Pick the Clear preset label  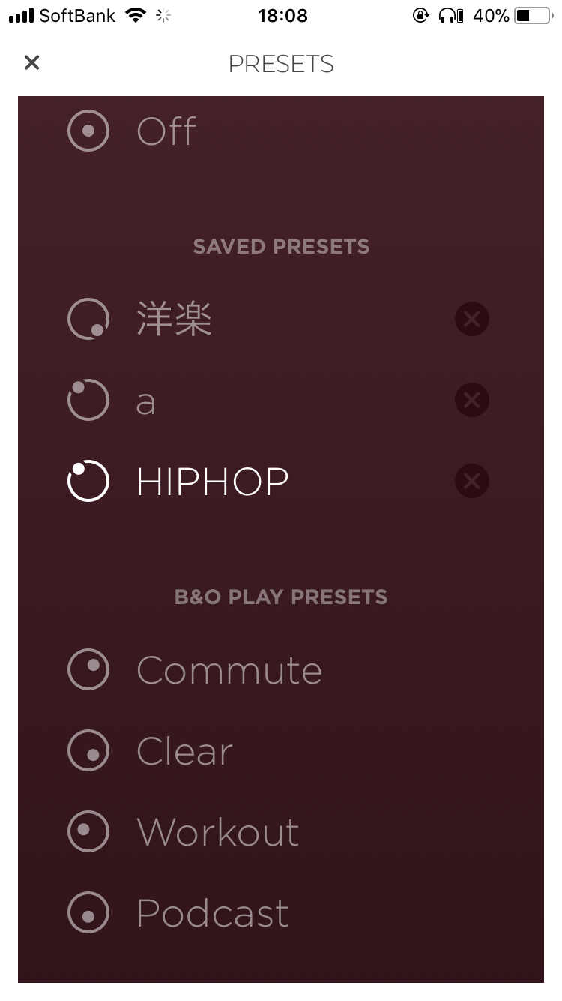[185, 751]
